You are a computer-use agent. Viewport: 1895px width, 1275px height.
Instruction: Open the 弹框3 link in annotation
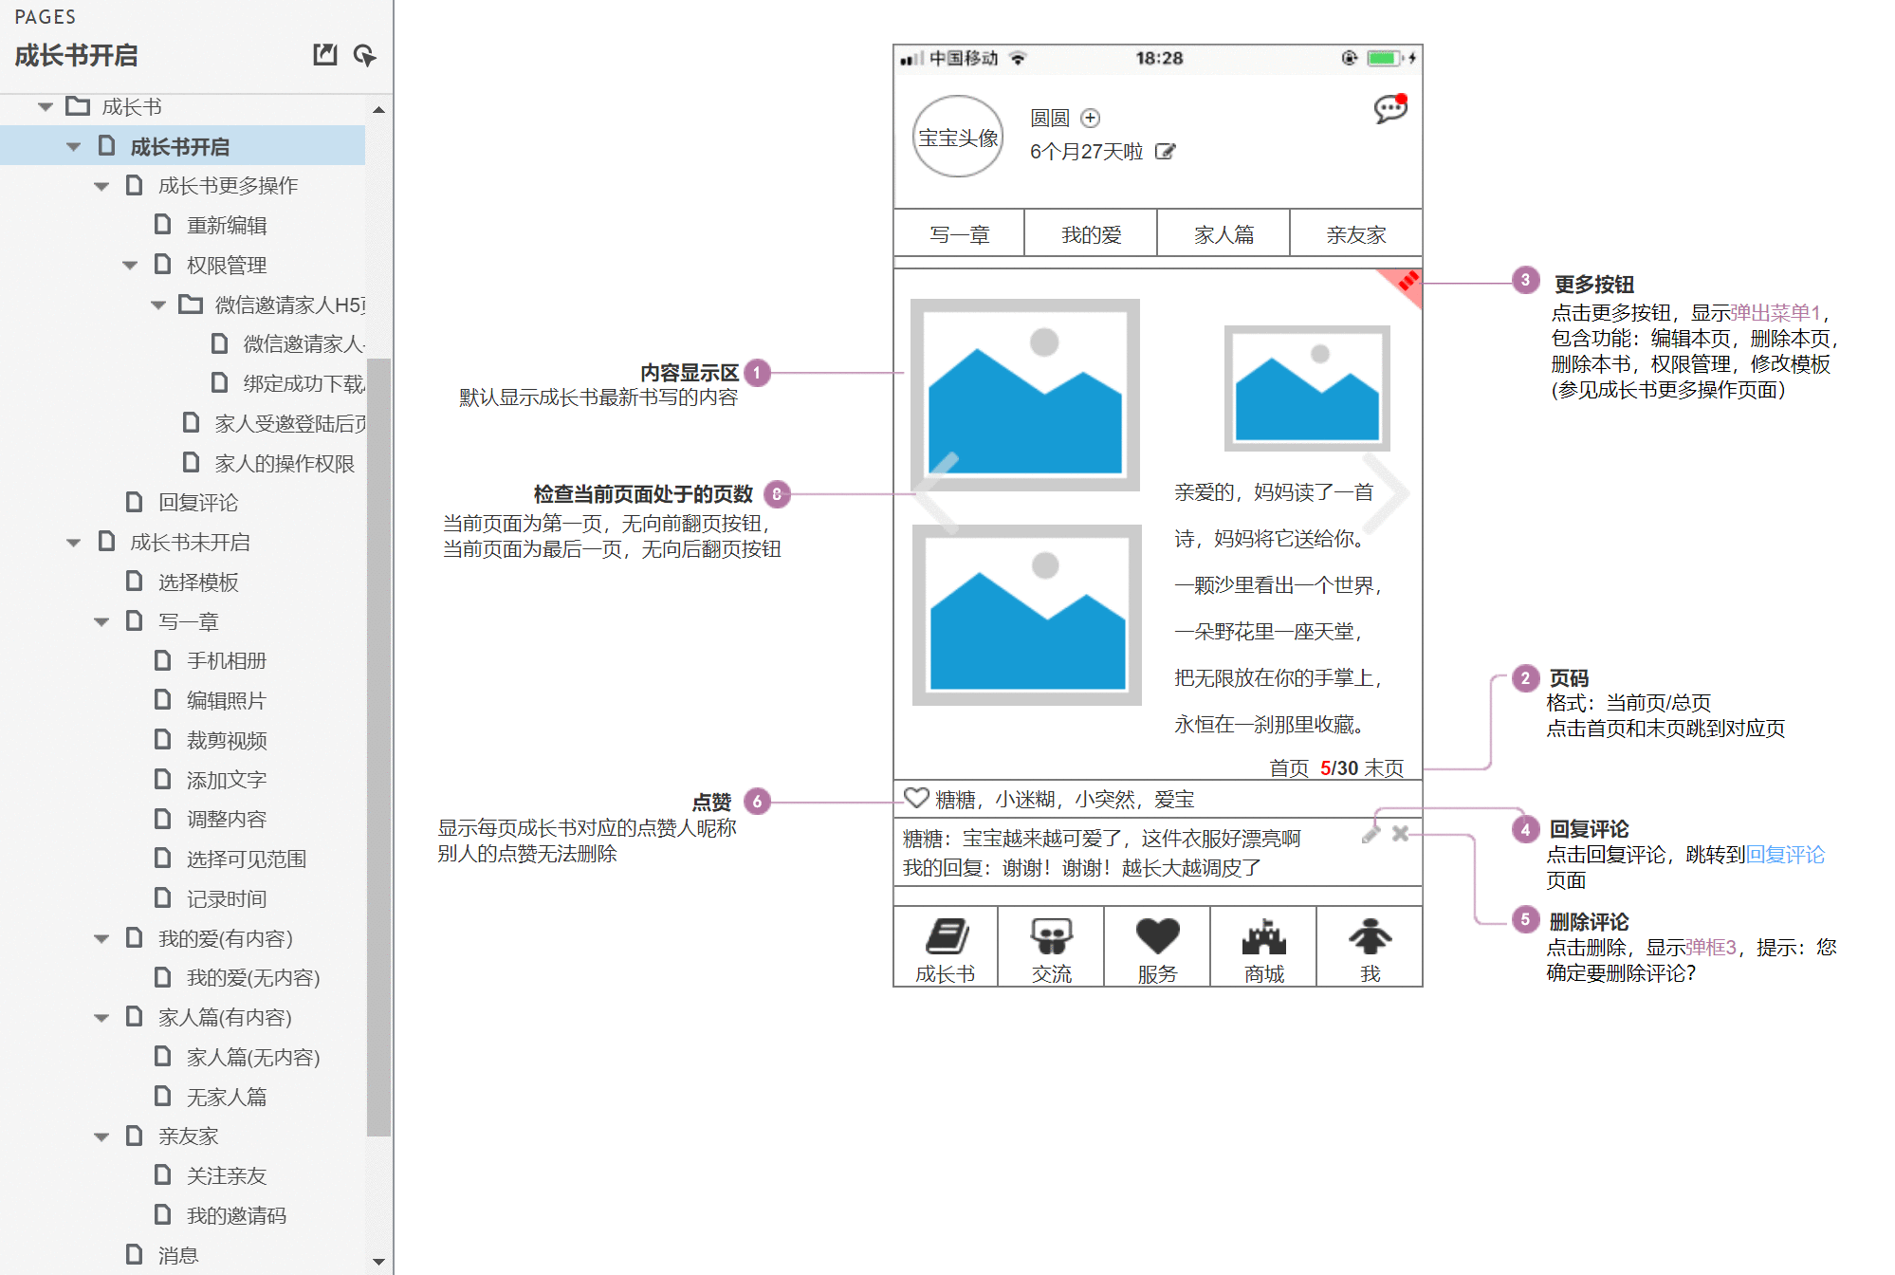(x=1711, y=948)
